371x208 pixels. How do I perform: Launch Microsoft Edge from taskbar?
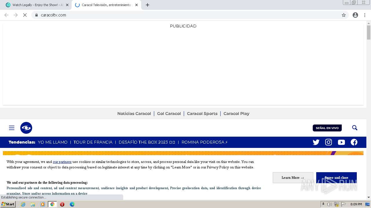click(x=72, y=204)
